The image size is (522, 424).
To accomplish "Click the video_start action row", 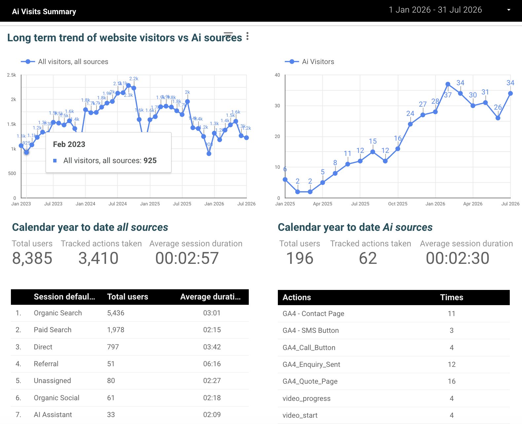I will click(x=394, y=415).
